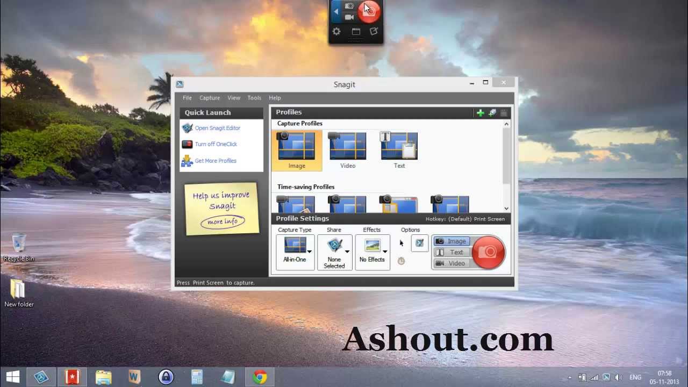Open the View menu
688x387 pixels.
point(234,98)
